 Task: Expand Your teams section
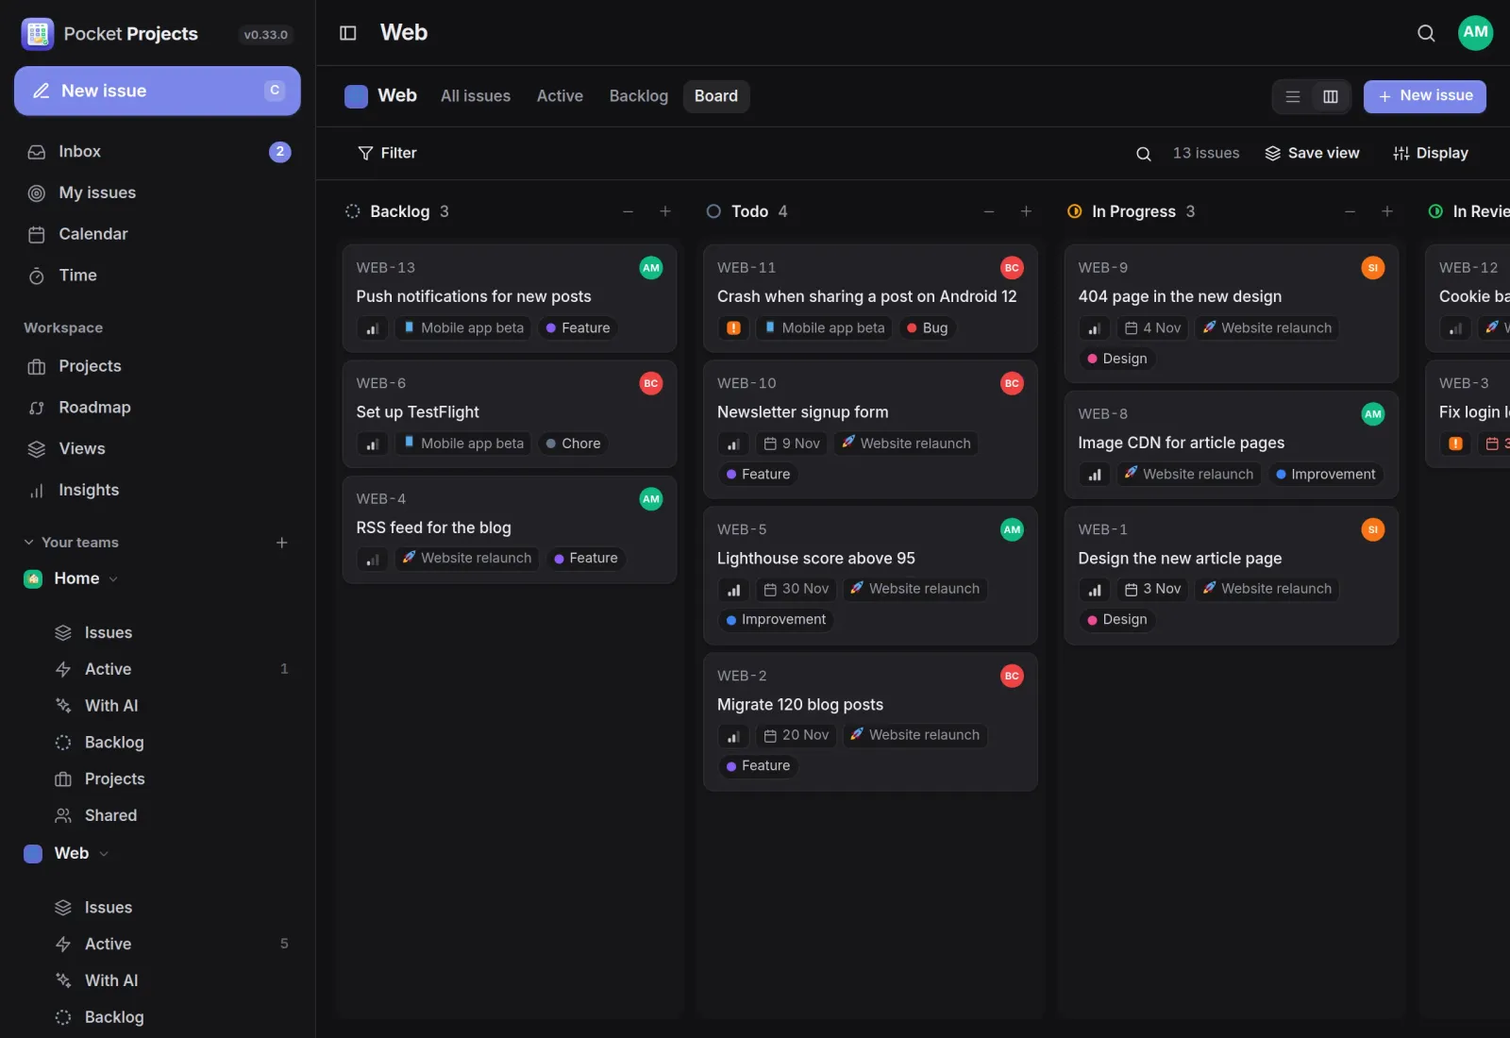(71, 543)
